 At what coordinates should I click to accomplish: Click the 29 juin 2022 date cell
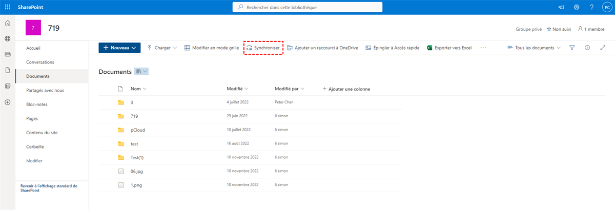click(x=237, y=116)
